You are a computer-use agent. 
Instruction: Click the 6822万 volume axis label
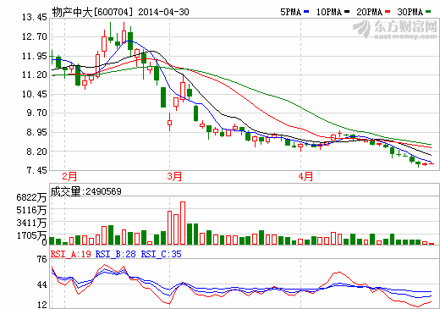[x=31, y=197]
